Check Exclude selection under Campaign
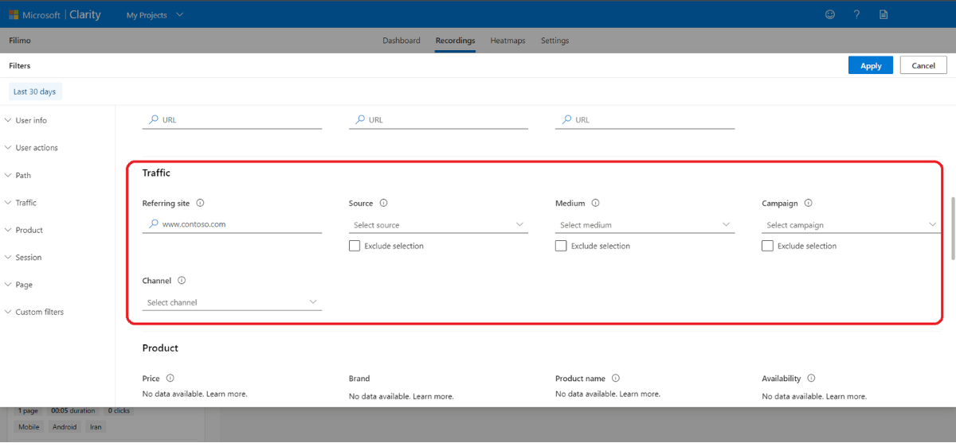This screenshot has width=956, height=447. [767, 247]
